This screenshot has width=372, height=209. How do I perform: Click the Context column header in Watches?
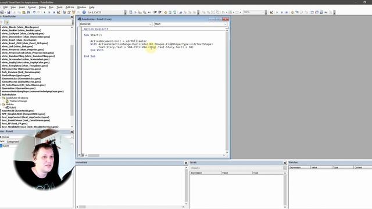pyautogui.click(x=363, y=167)
